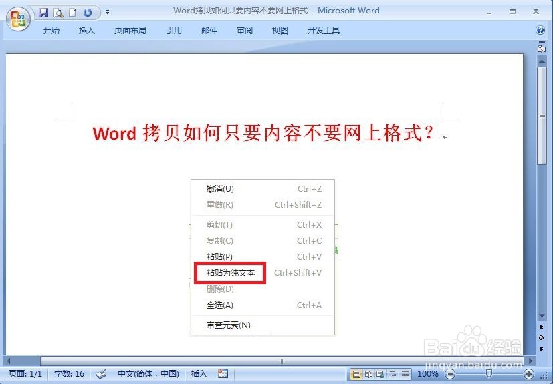This screenshot has width=553, height=384.
Task: Choose 粘贴为纯文本 in context menu
Action: (x=263, y=273)
